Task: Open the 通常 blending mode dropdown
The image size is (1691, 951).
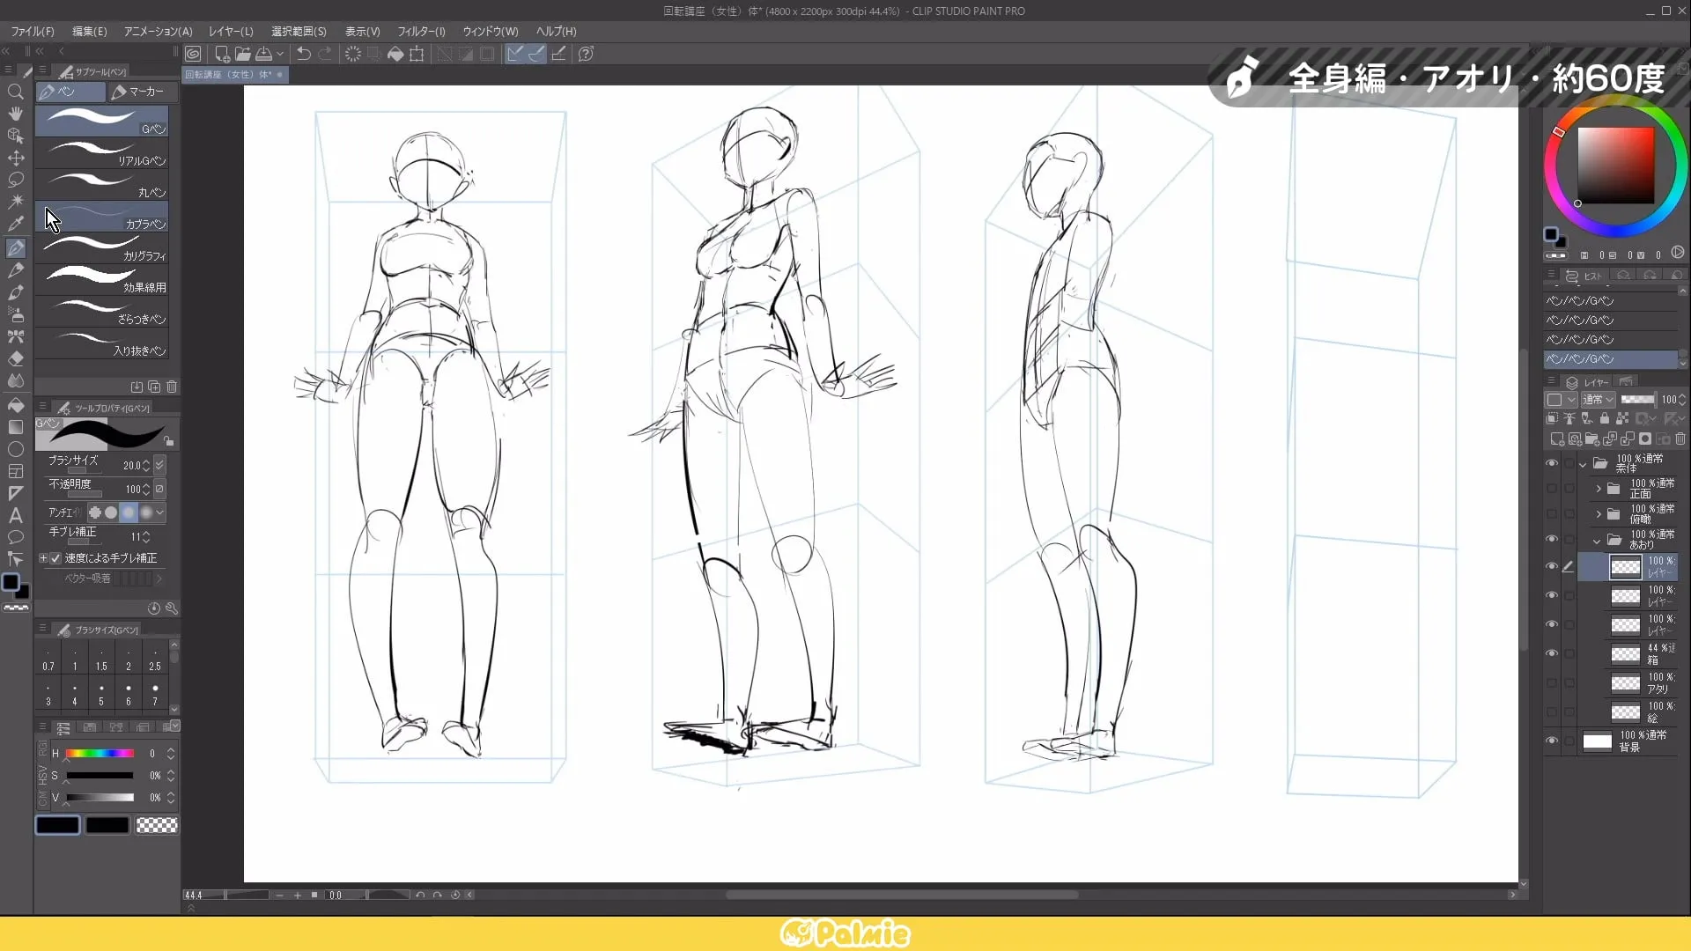Action: pos(1598,400)
